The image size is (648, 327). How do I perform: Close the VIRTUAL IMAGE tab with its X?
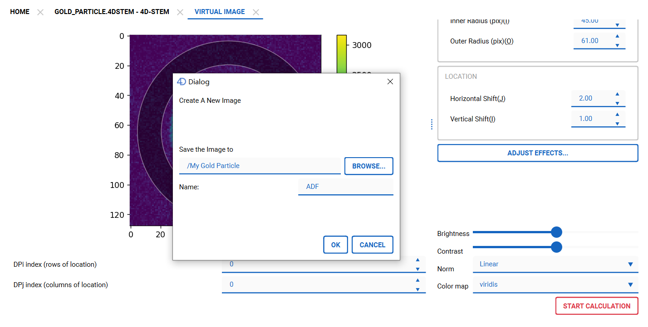click(x=256, y=12)
